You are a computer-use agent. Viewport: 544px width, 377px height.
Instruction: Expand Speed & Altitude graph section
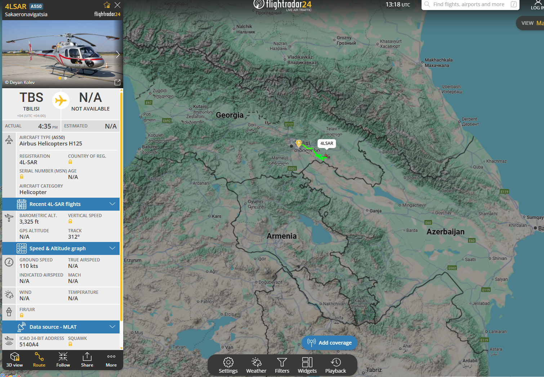pyautogui.click(x=61, y=248)
